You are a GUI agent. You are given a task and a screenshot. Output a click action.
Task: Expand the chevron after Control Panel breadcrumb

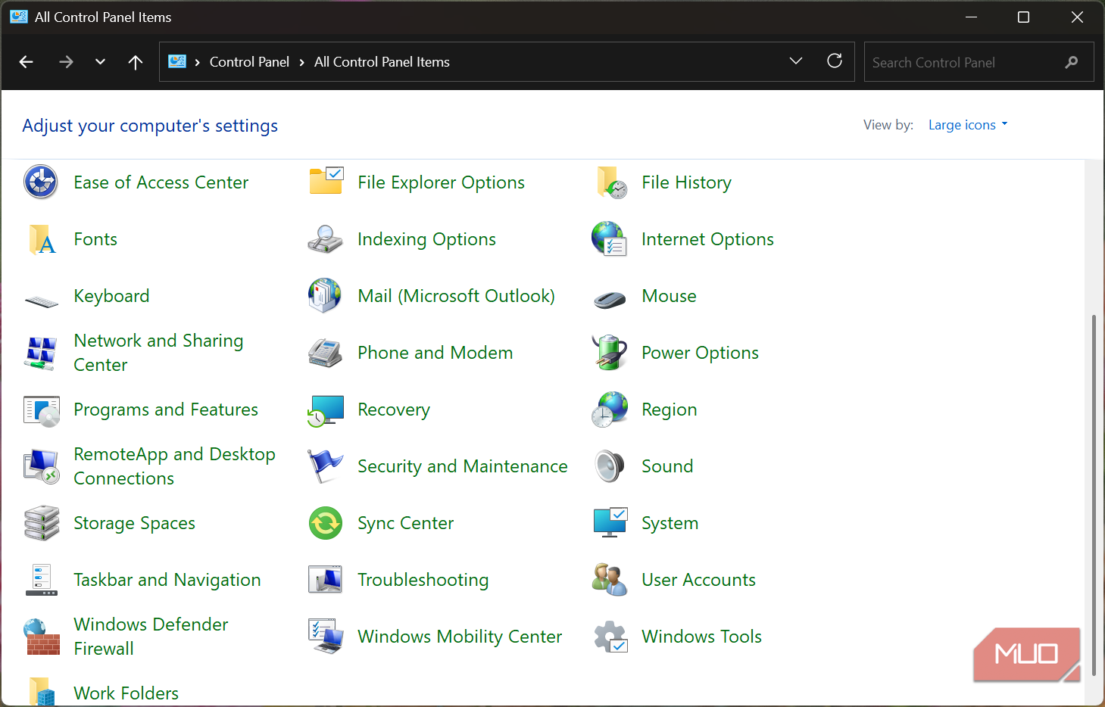pyautogui.click(x=302, y=62)
